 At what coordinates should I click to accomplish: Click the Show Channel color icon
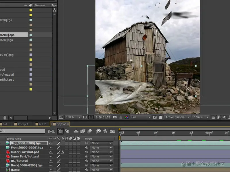pyautogui.click(x=126, y=117)
